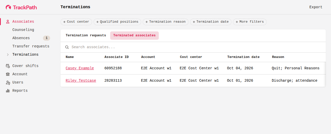Open More filters
331x134 pixels.
click(x=250, y=22)
